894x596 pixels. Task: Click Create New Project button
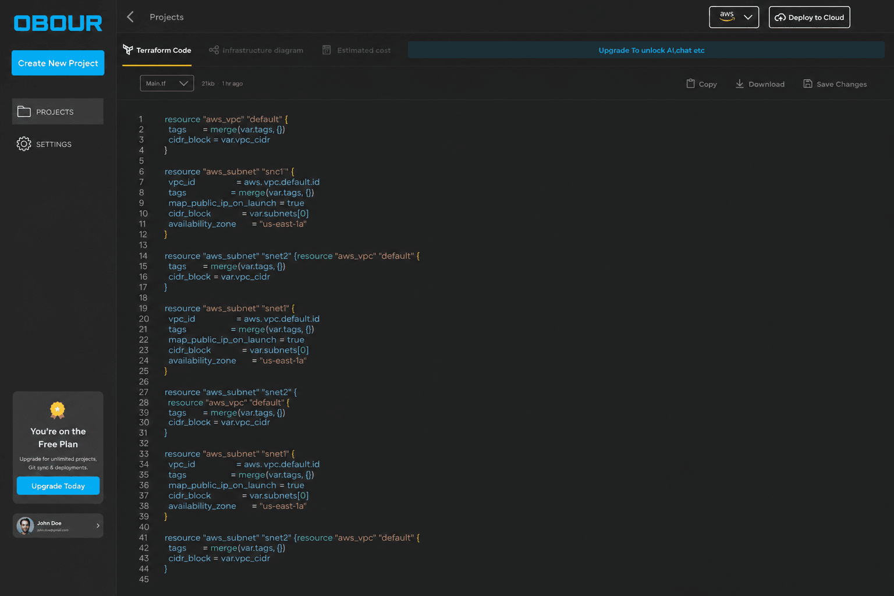pyautogui.click(x=58, y=63)
